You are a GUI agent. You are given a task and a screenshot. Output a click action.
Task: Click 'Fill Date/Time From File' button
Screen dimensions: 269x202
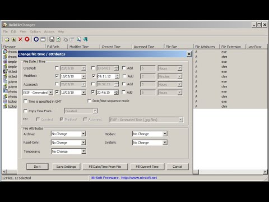coord(105,167)
